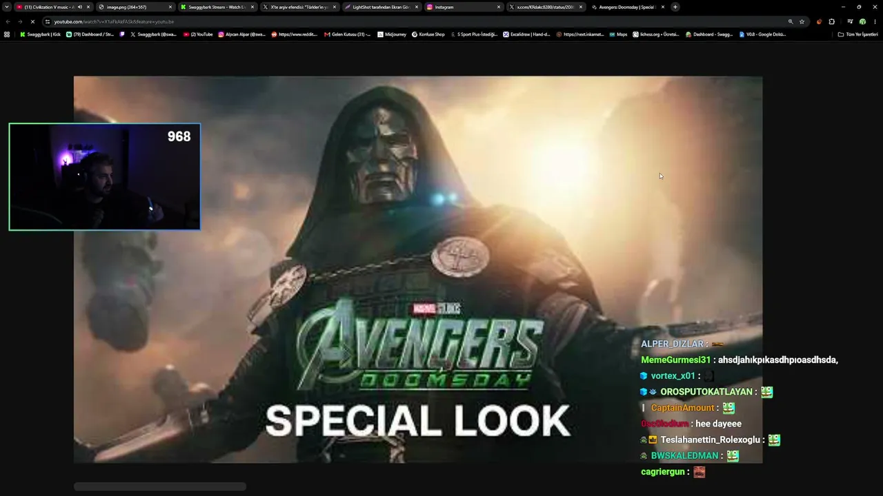Open the Swaggybark | Kick bookmark

[x=40, y=34]
